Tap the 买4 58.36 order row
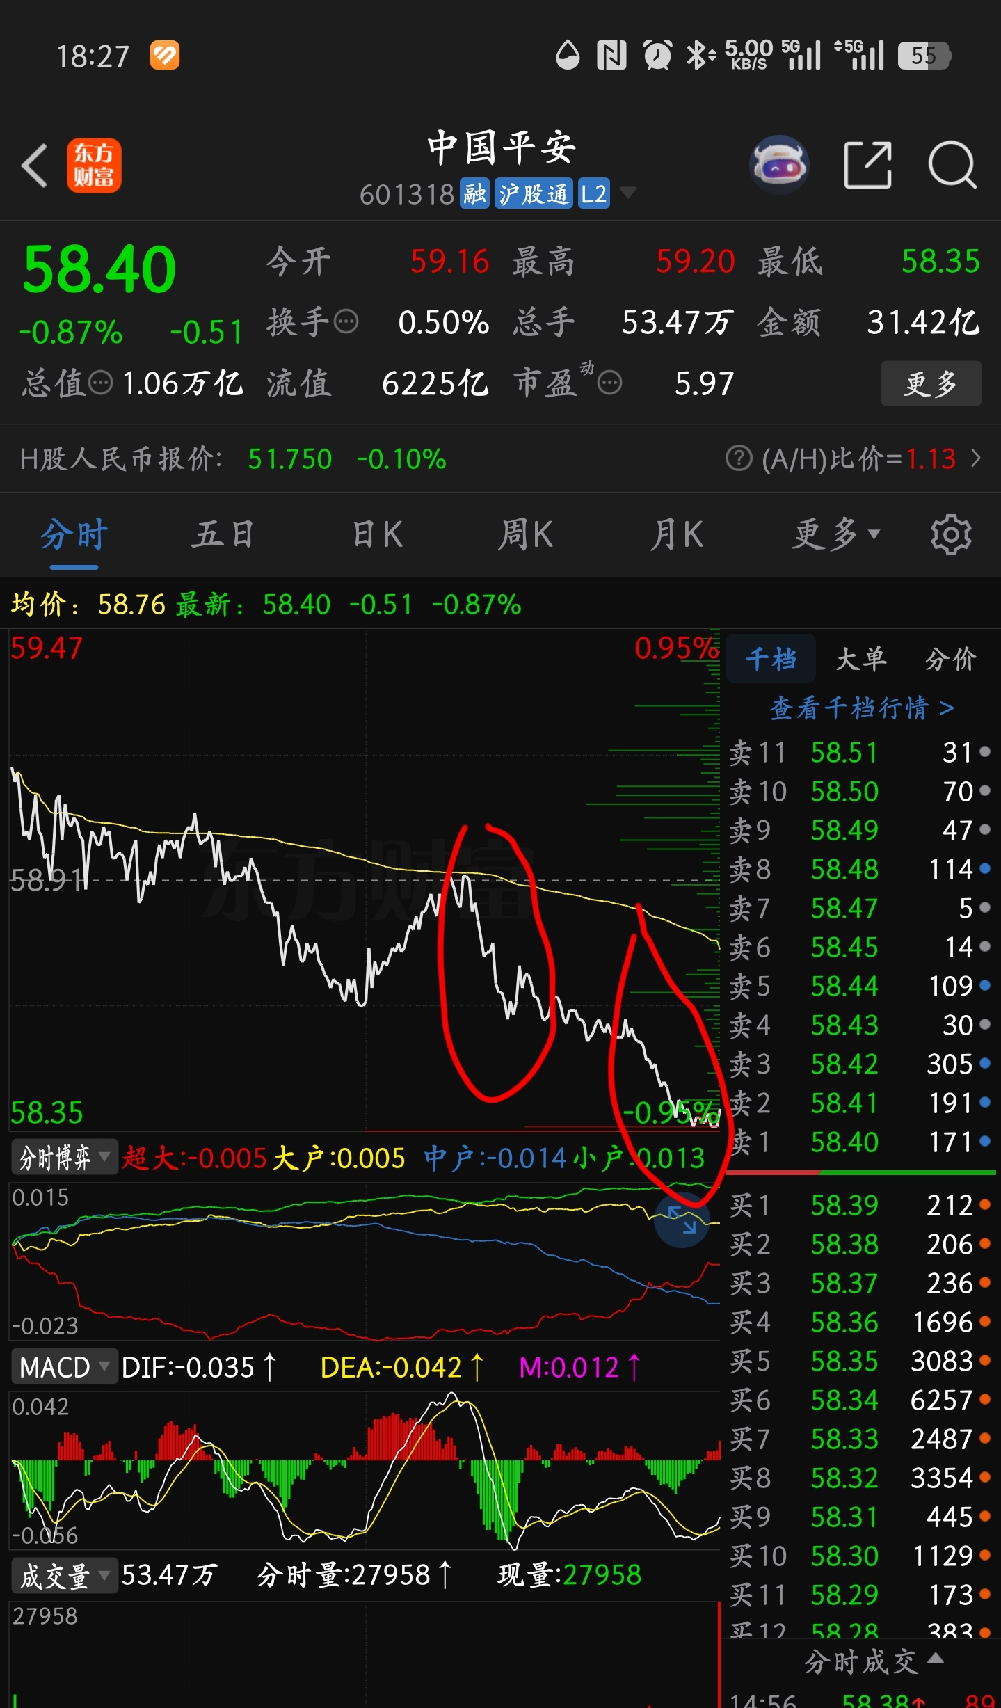The image size is (1001, 1708). coord(861,1322)
